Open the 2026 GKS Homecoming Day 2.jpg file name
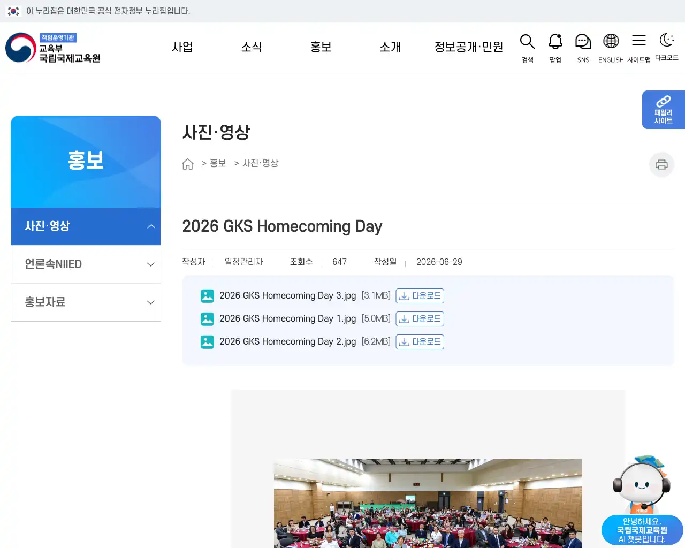The width and height of the screenshot is (685, 548). coord(287,341)
